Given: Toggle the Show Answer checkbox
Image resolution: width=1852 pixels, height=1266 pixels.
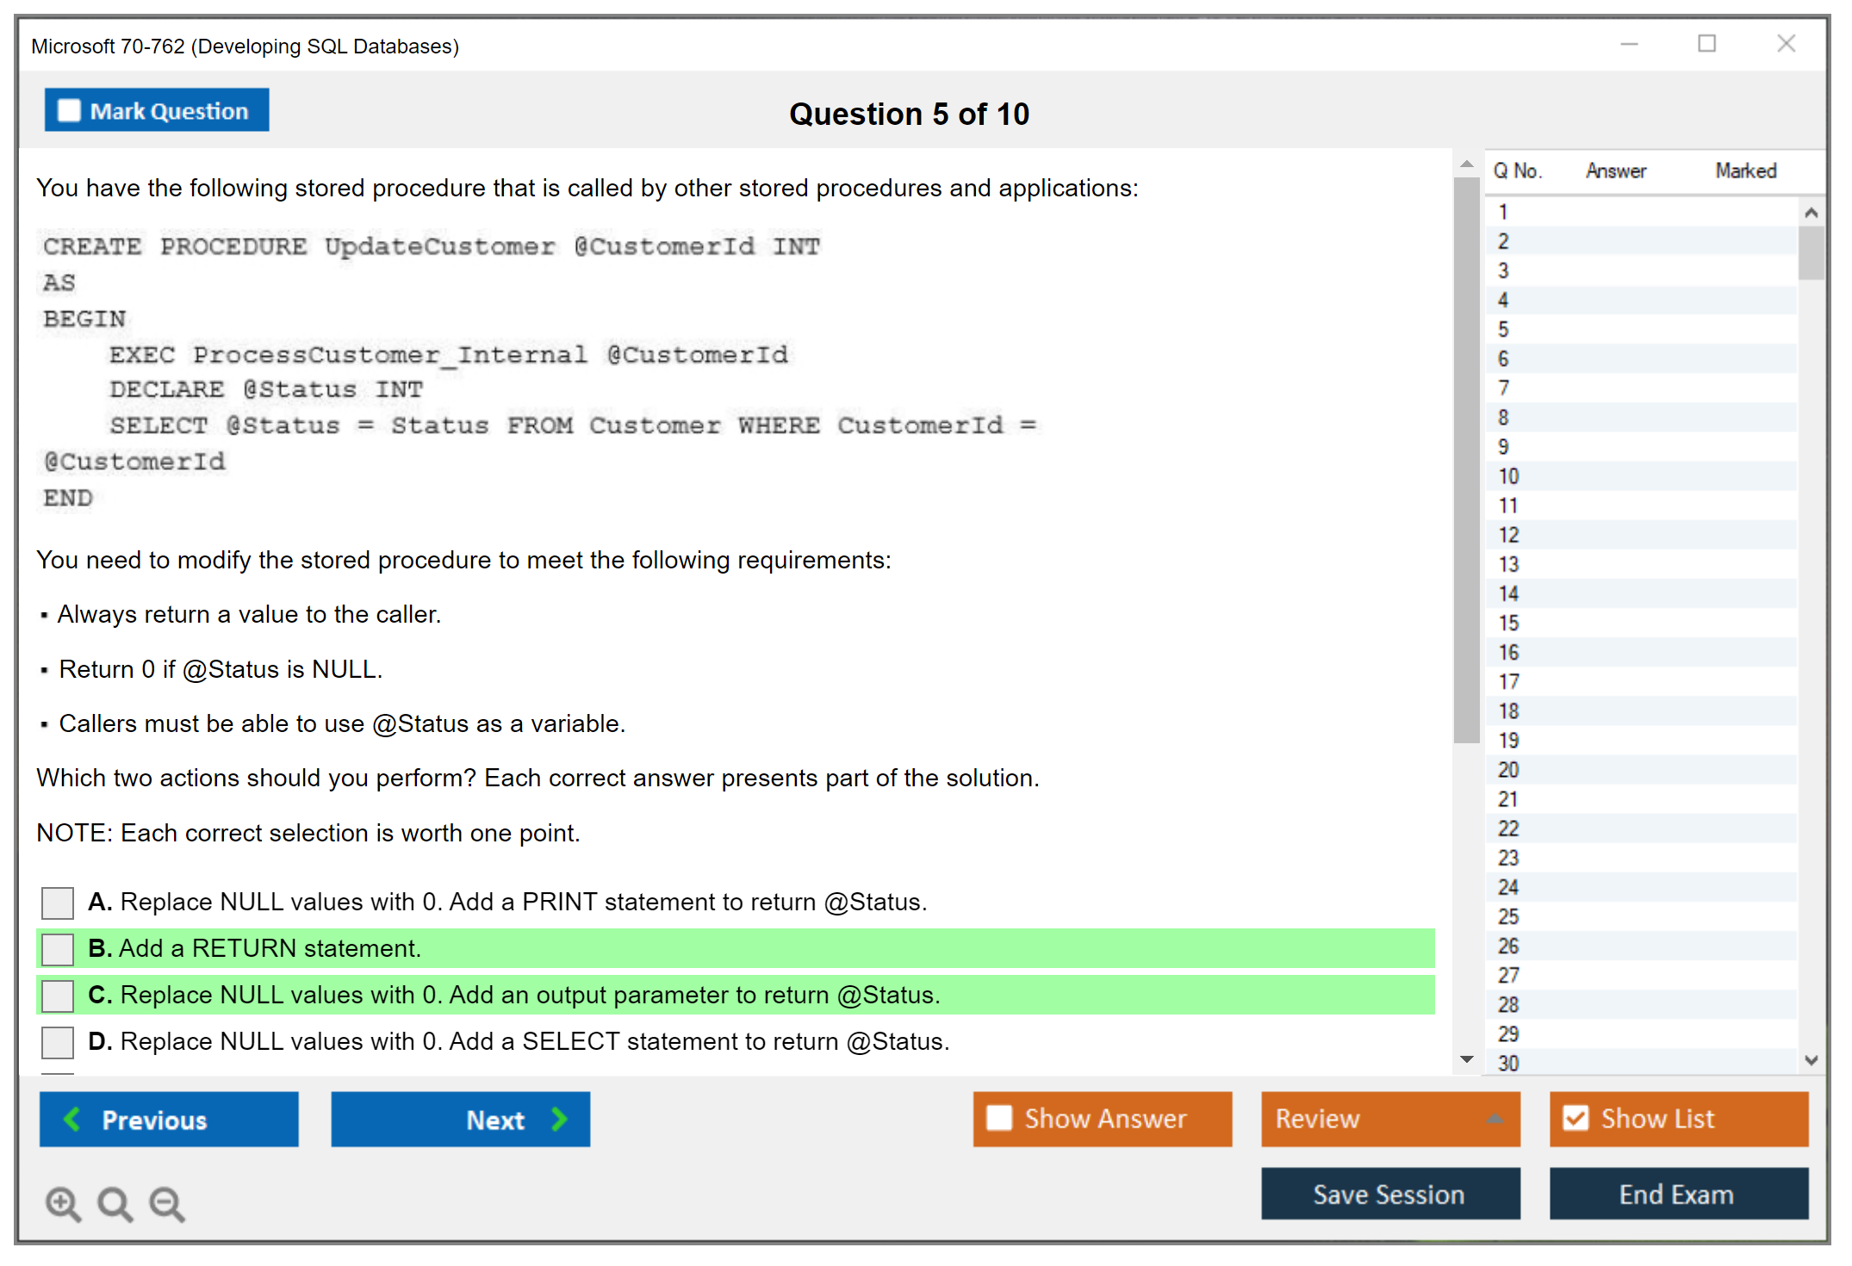Looking at the screenshot, I should (999, 1118).
